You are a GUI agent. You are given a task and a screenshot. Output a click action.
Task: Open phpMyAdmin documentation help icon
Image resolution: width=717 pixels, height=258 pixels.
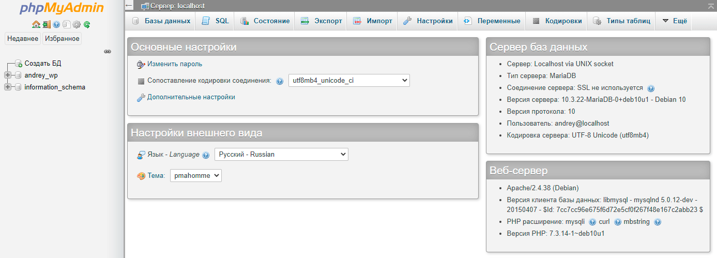pos(56,24)
